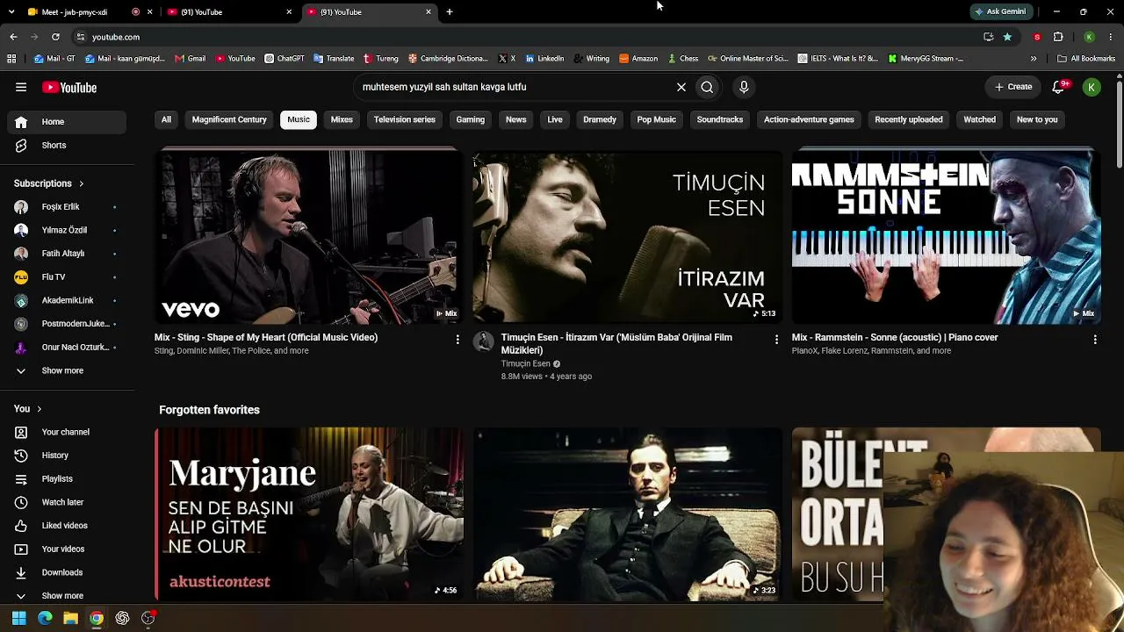Open Microsoft Edge from taskbar
This screenshot has height=632, width=1124.
pos(45,618)
